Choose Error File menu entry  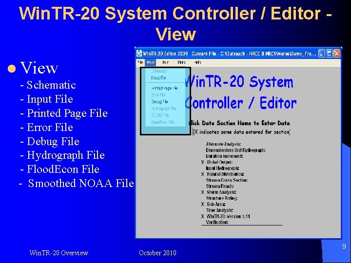point(158,95)
